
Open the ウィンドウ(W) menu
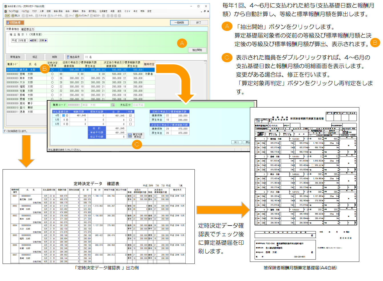[x=13, y=11]
